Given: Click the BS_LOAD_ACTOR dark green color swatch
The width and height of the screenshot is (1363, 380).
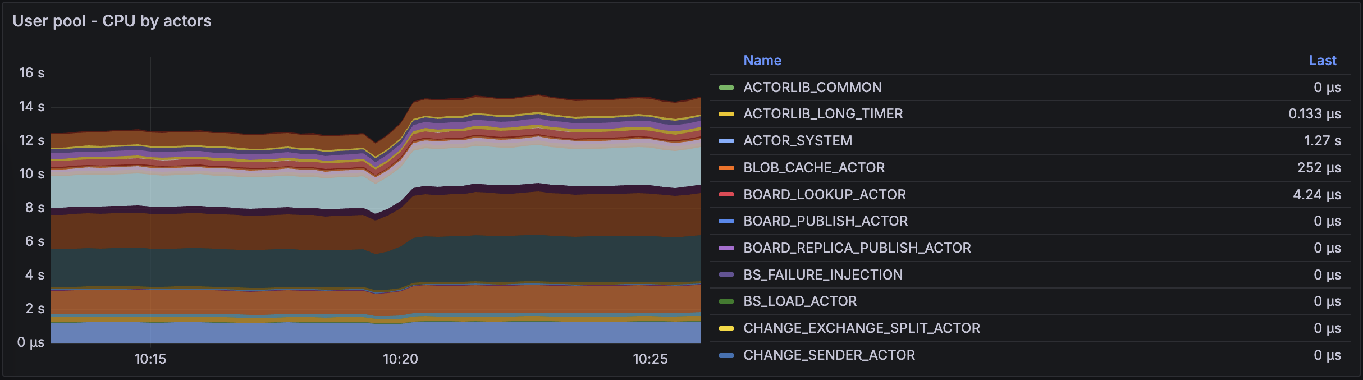Looking at the screenshot, I should pyautogui.click(x=726, y=301).
